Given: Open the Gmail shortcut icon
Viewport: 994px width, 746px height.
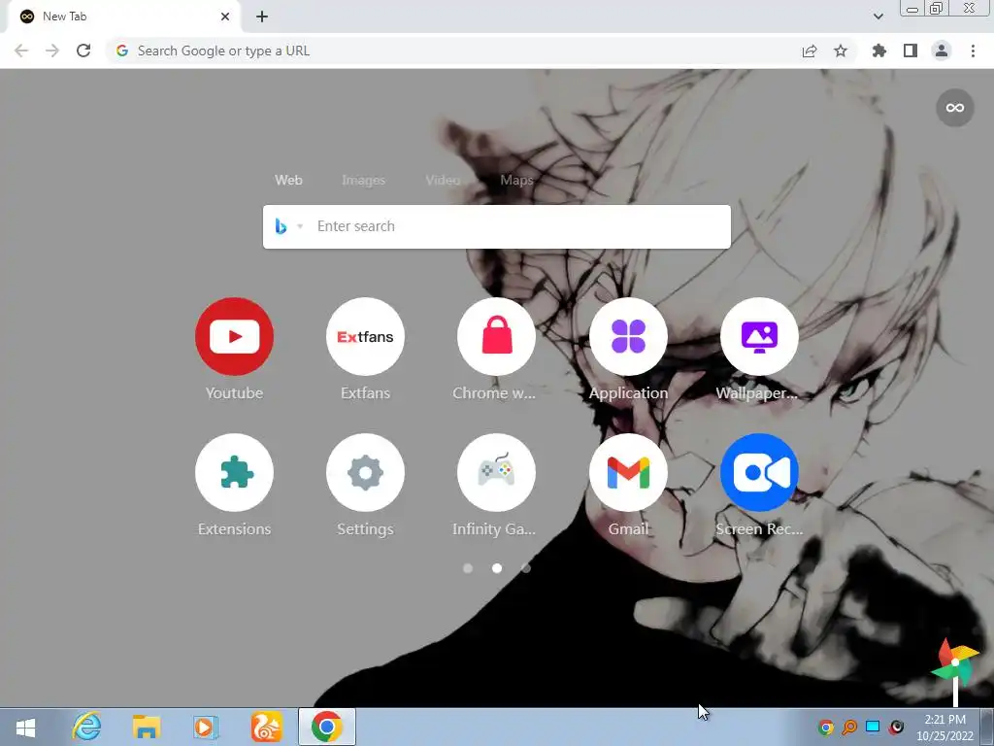Looking at the screenshot, I should pyautogui.click(x=628, y=473).
